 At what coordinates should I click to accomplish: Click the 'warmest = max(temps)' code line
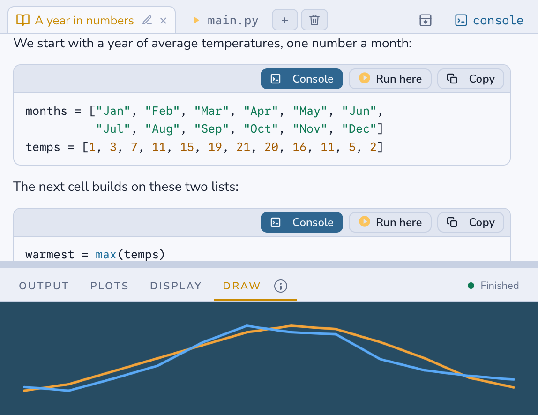[x=95, y=255]
